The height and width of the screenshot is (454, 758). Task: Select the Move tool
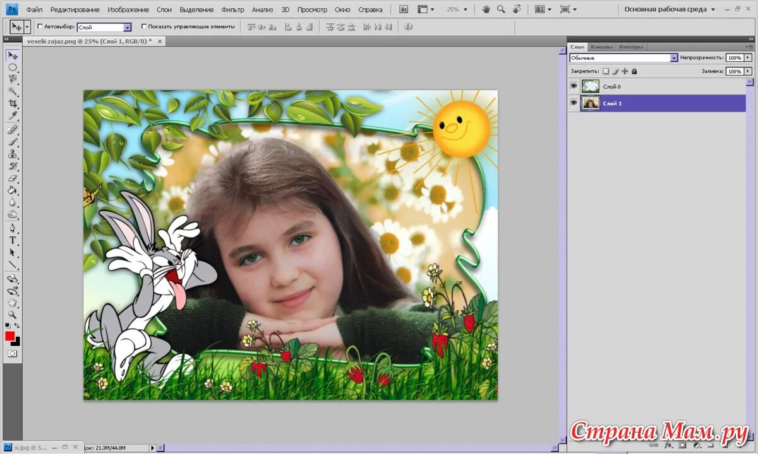(x=12, y=55)
